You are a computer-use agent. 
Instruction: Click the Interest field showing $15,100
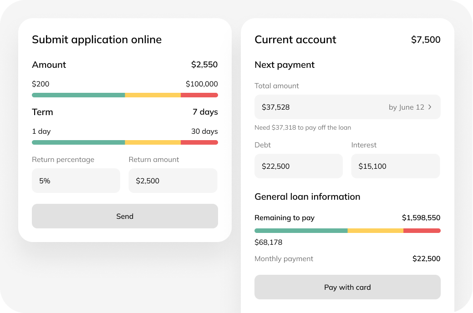(x=395, y=166)
